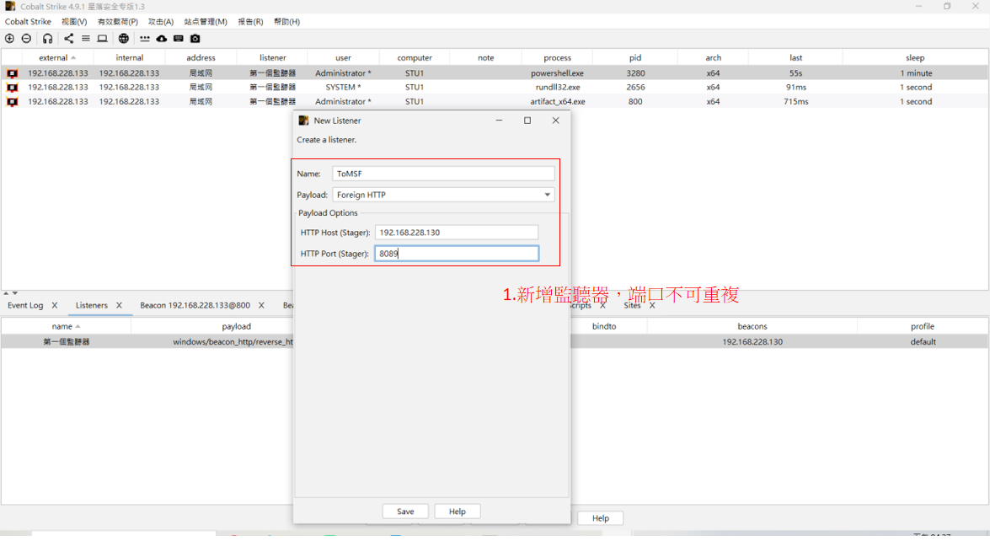This screenshot has width=990, height=541.
Task: Close the New Listener dialog
Action: coord(555,121)
